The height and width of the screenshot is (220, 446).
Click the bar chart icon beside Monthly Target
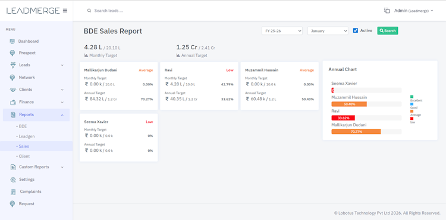coord(86,56)
